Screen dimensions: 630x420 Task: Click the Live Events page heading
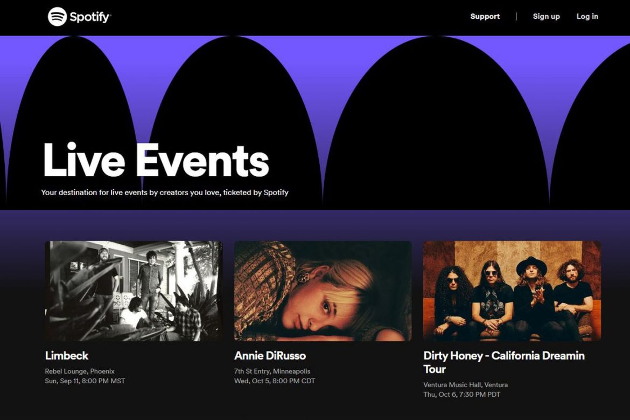tap(156, 160)
